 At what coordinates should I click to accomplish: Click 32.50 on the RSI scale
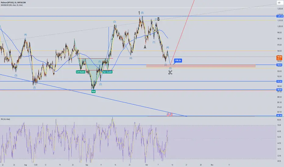pos(279,156)
